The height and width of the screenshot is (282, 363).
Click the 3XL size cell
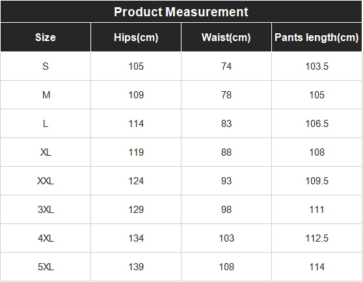pyautogui.click(x=46, y=210)
